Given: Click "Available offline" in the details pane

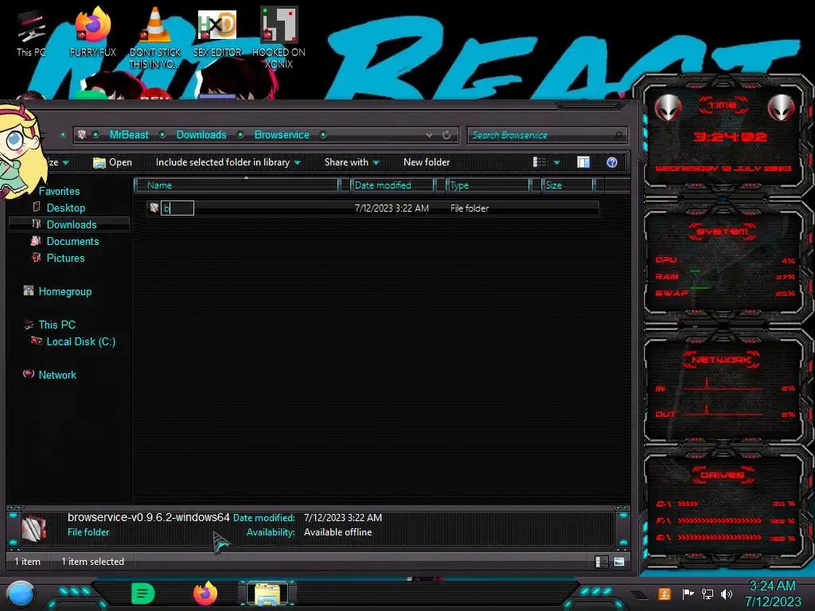Looking at the screenshot, I should pos(337,532).
